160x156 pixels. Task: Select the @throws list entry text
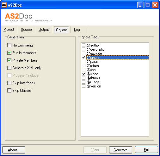click(x=93, y=78)
